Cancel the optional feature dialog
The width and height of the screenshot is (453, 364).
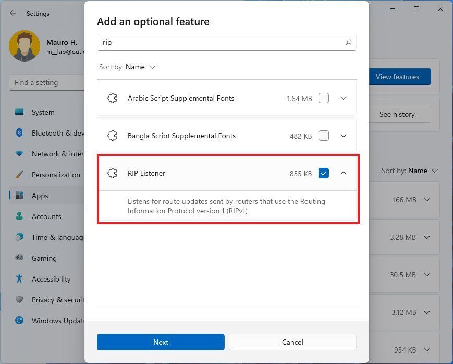coord(292,342)
